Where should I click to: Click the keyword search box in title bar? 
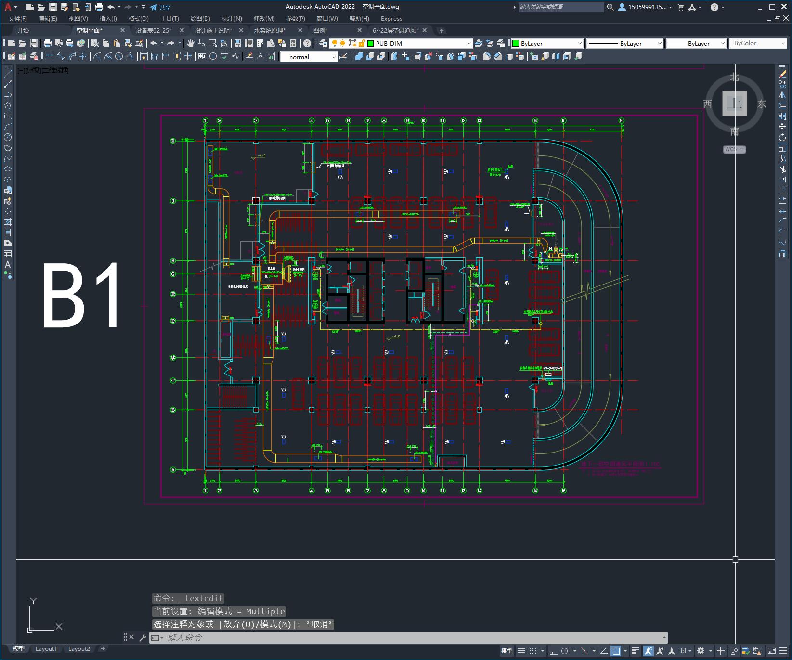click(x=560, y=7)
